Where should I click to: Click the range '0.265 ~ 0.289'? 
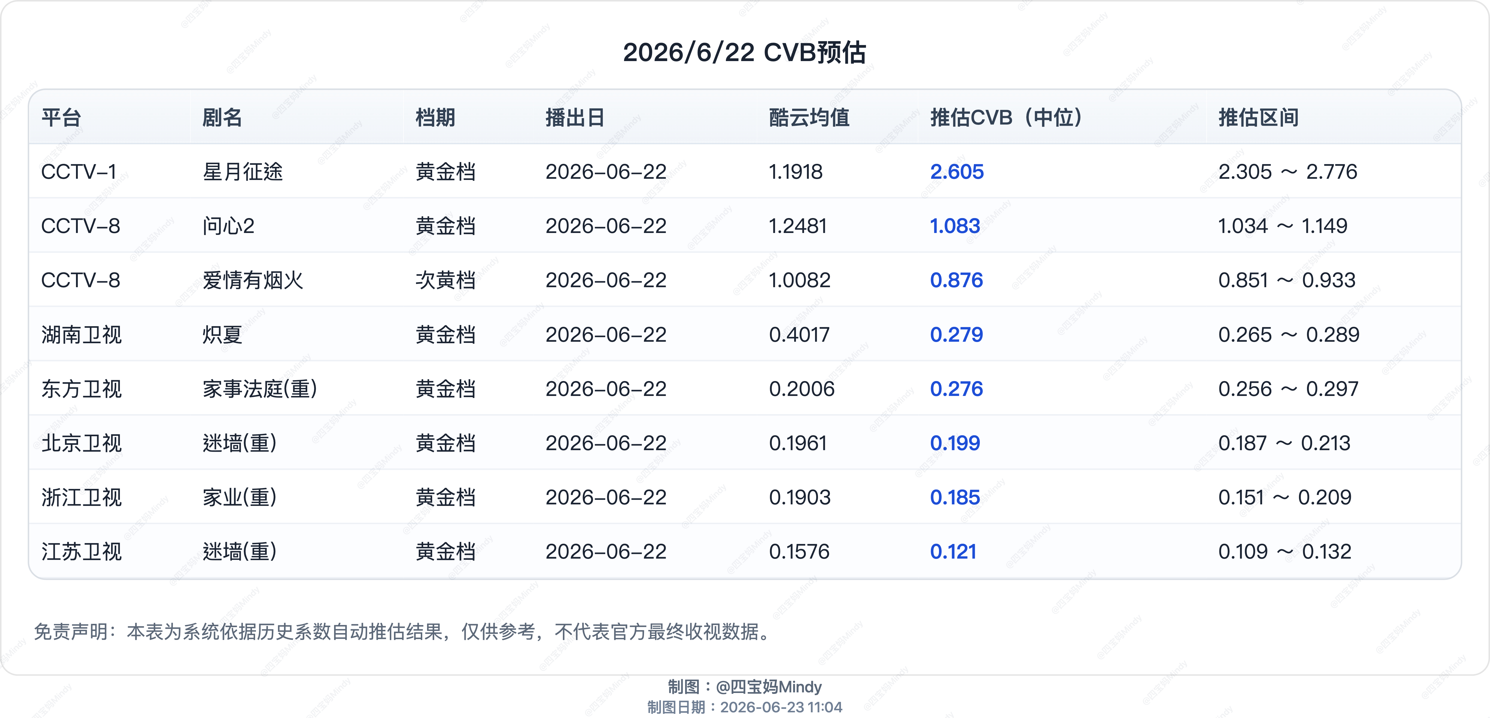[1289, 335]
